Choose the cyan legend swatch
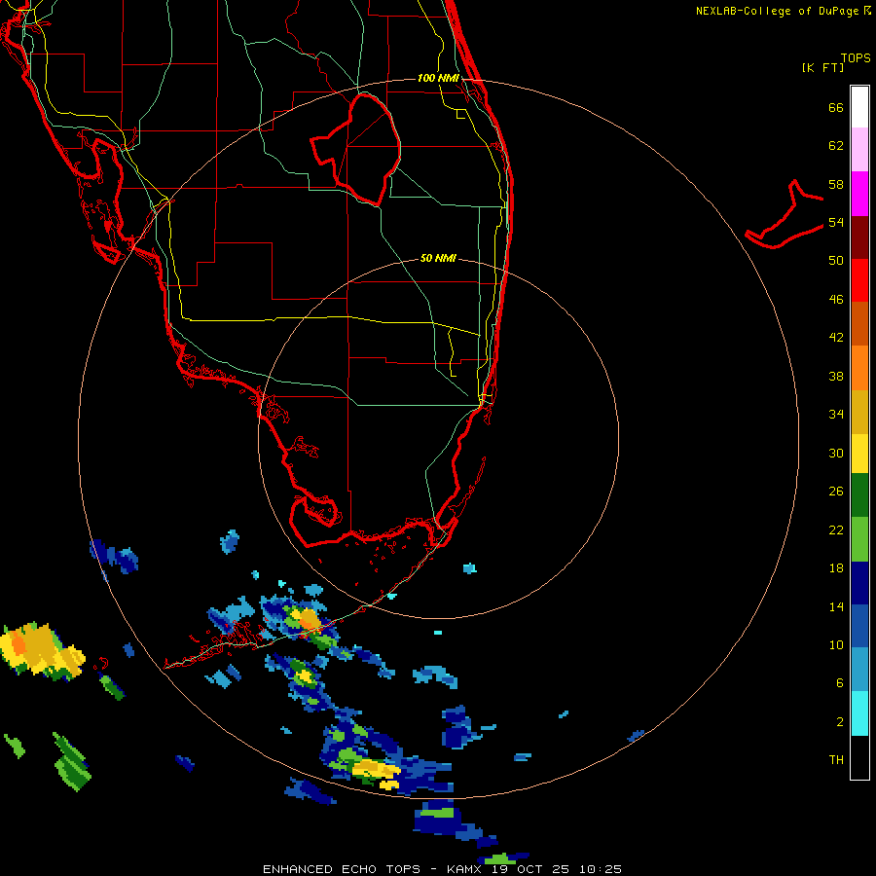The height and width of the screenshot is (876, 876). [x=859, y=713]
